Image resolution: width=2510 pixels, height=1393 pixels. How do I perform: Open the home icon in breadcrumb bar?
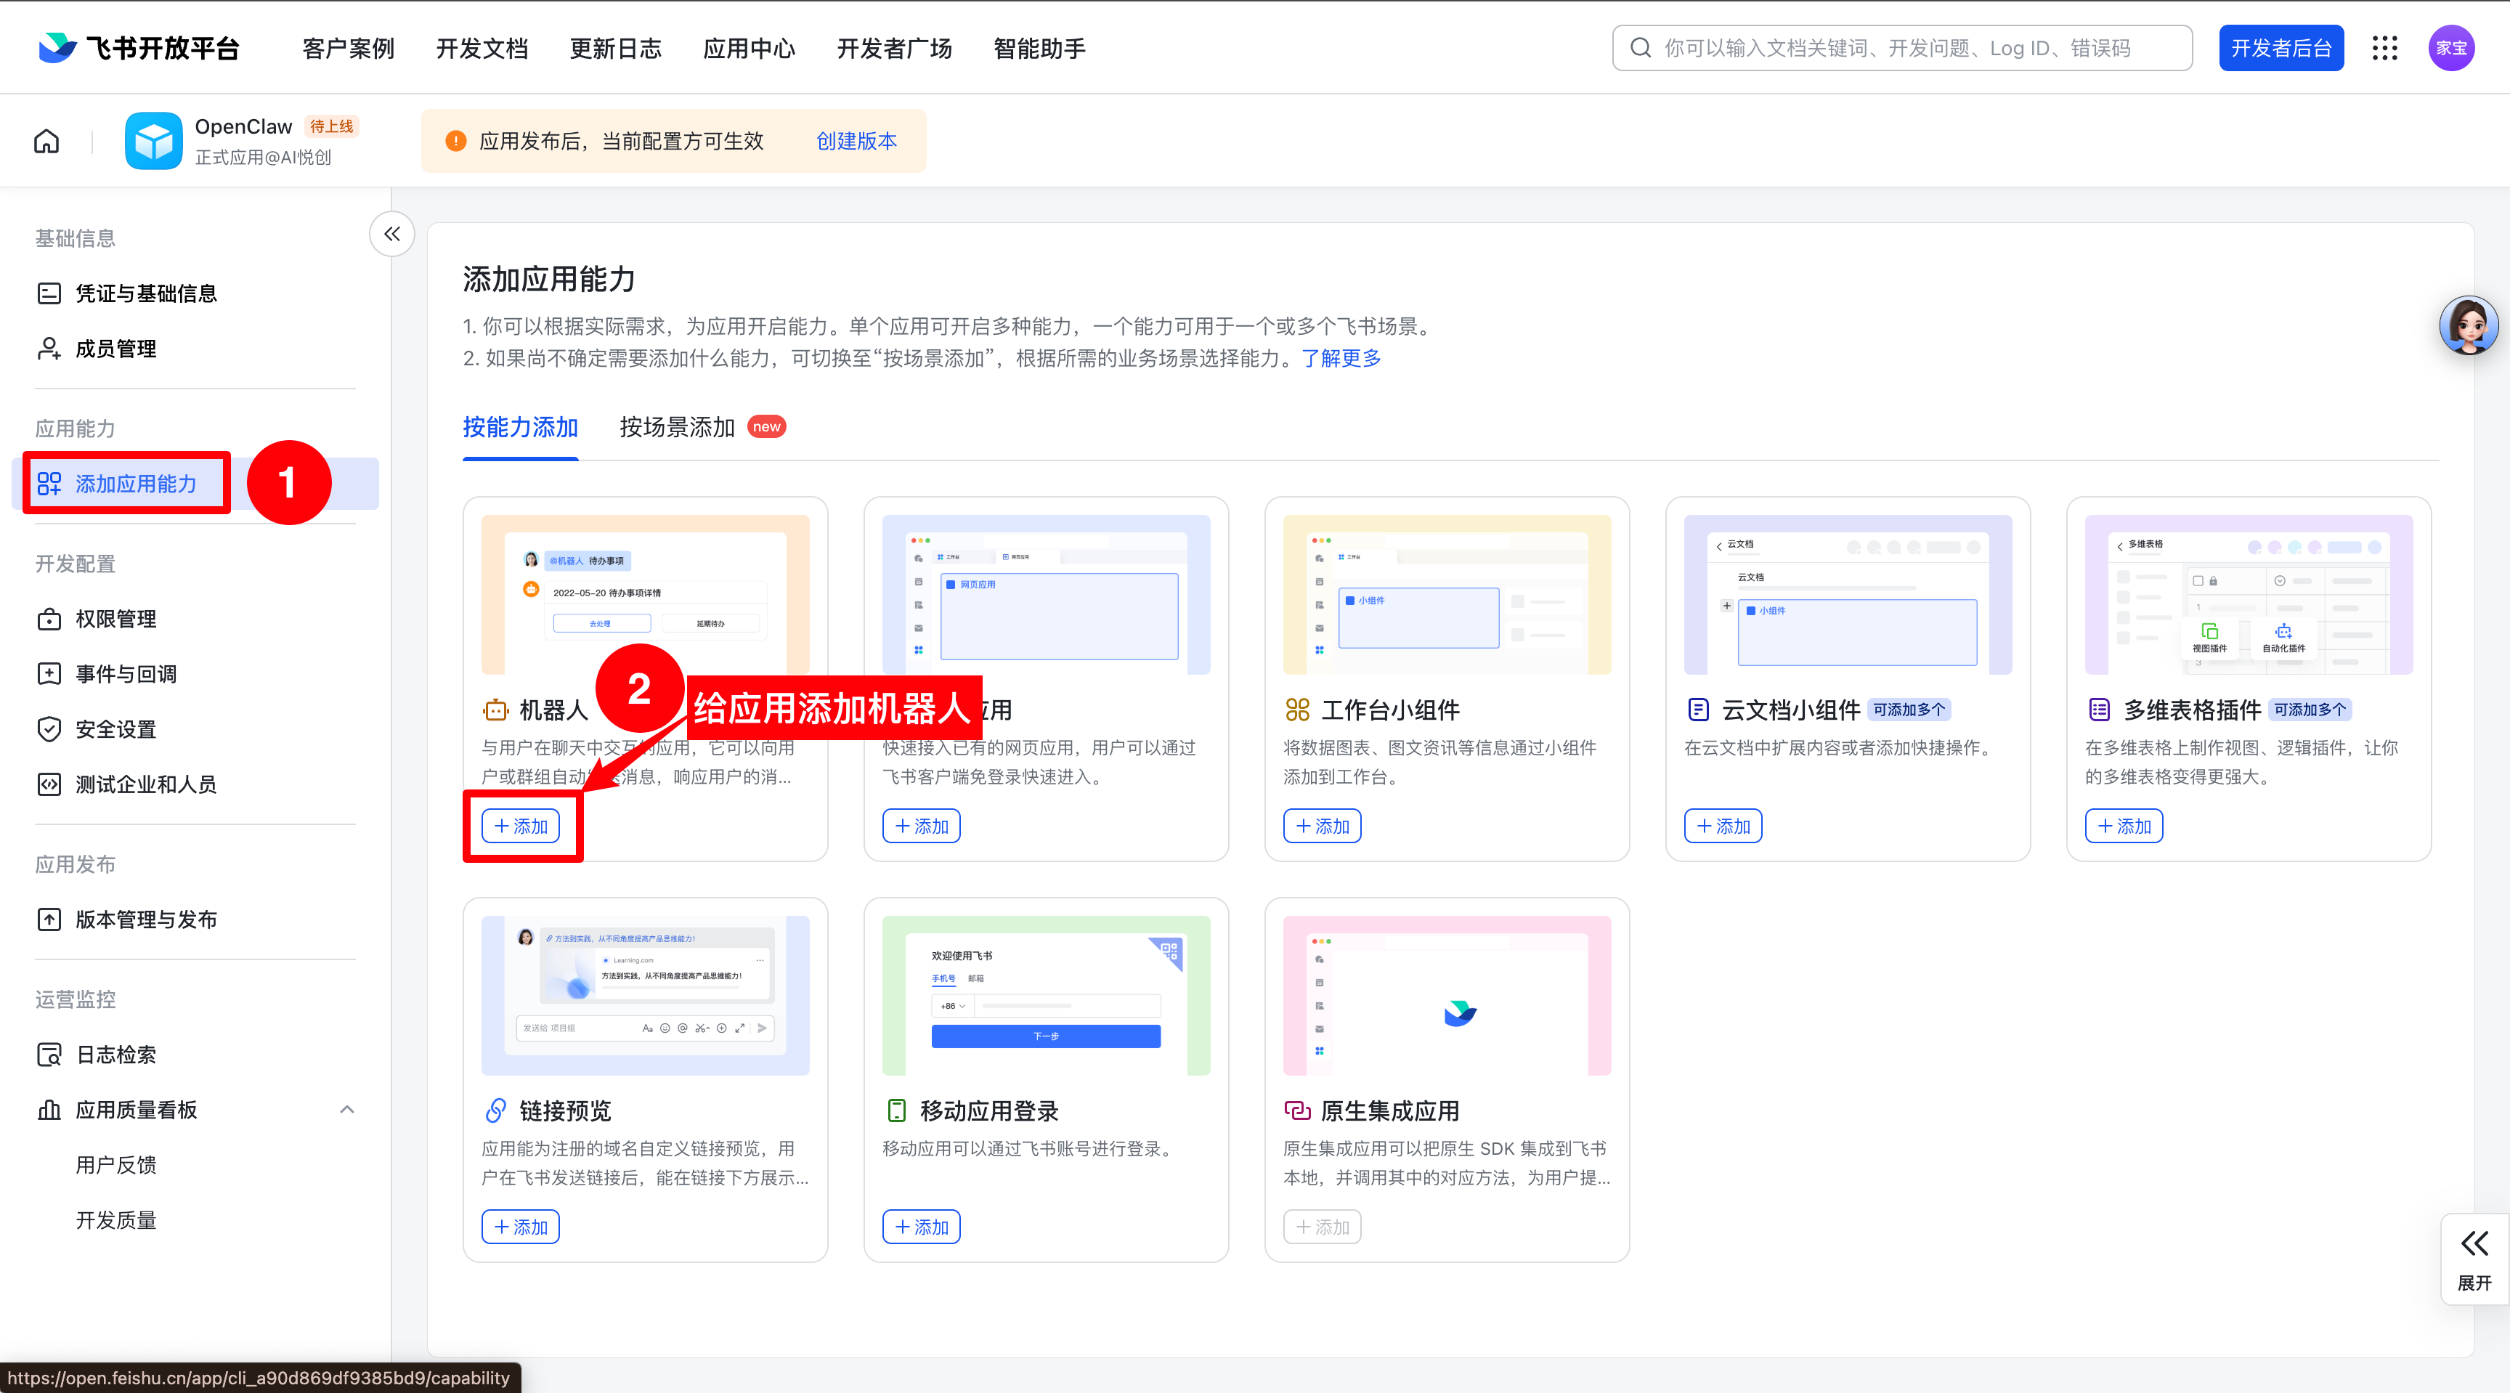coord(46,141)
